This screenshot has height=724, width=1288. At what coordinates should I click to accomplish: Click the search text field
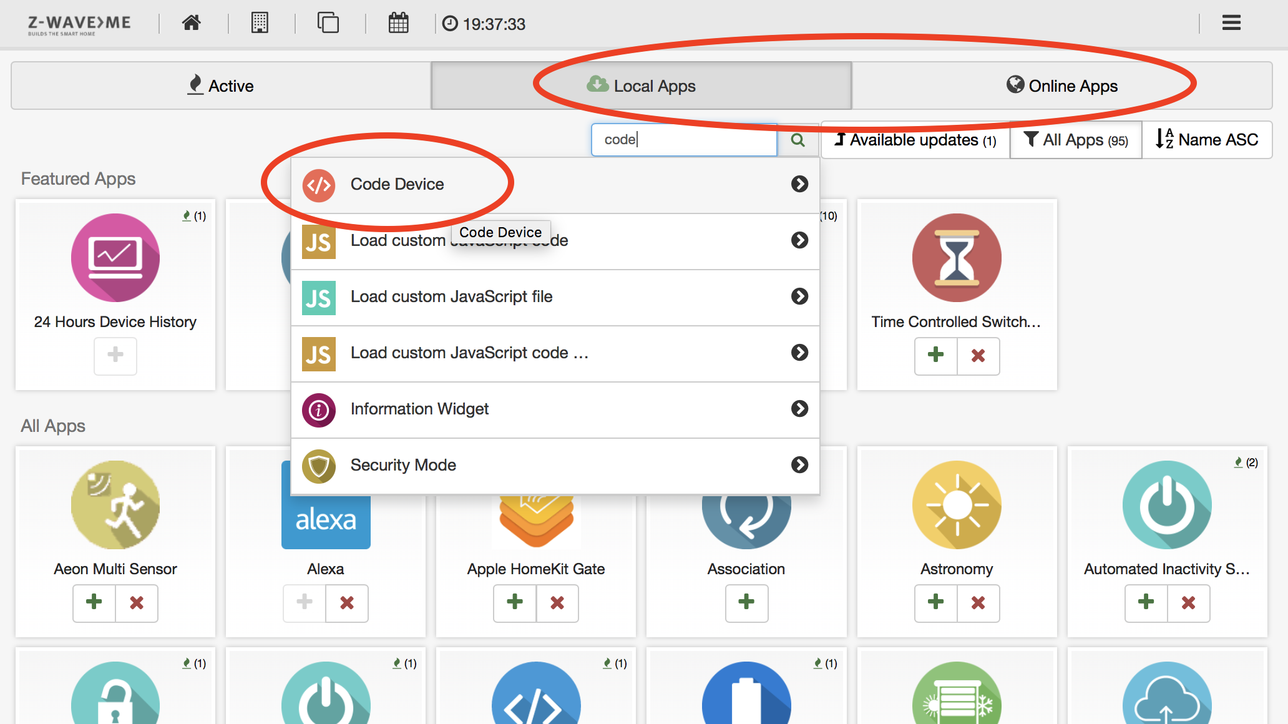(683, 140)
